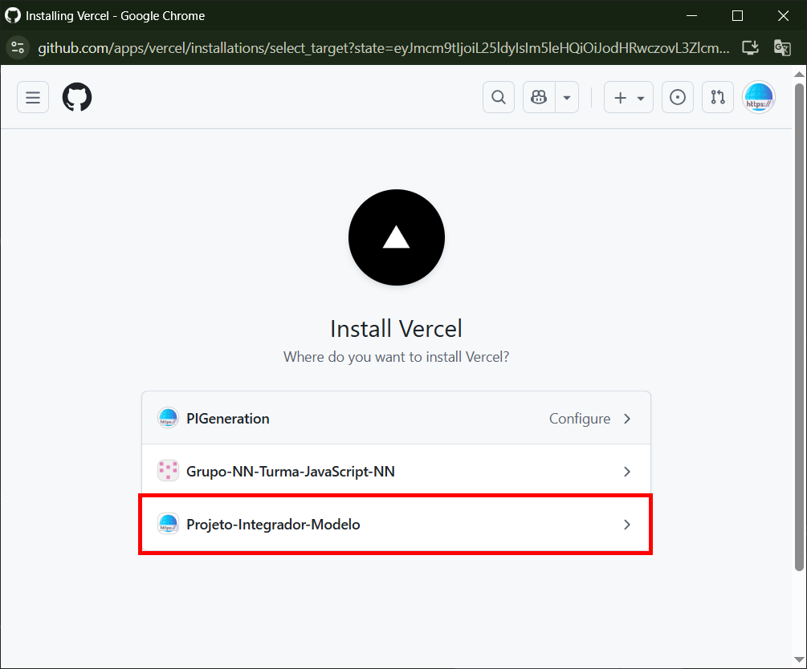Click the GitHub Octocat logo
This screenshot has width=807, height=669.
(77, 97)
